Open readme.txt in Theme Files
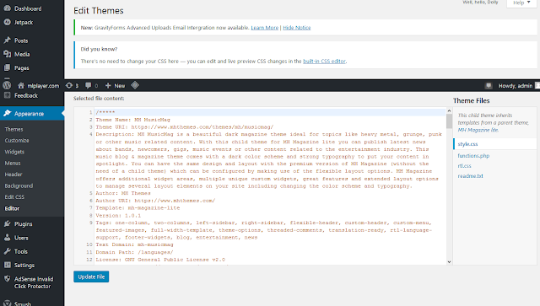The image size is (540, 306). [470, 176]
